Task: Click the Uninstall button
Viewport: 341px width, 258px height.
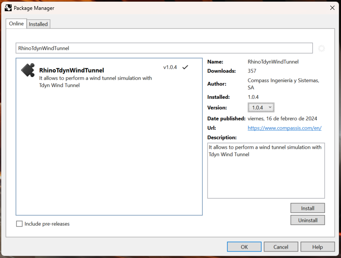Action: (307, 220)
